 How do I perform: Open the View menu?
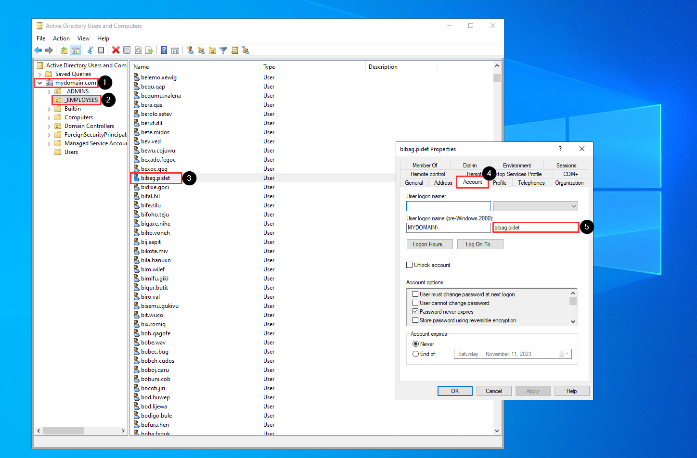pyautogui.click(x=83, y=38)
